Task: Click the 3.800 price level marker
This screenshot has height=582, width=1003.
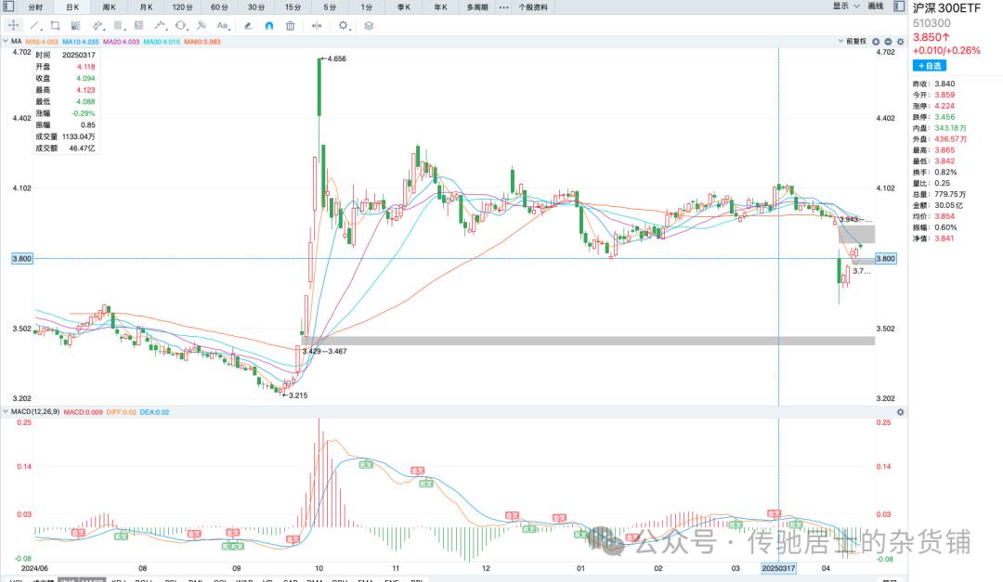Action: point(22,259)
